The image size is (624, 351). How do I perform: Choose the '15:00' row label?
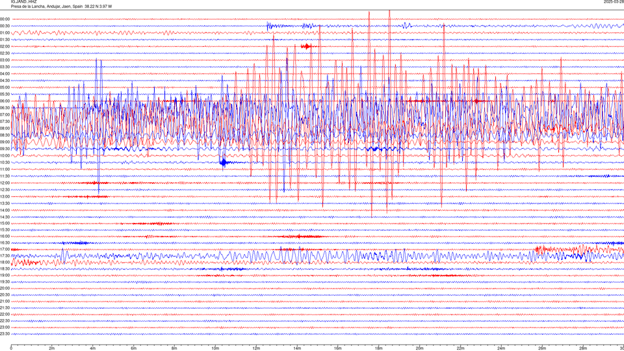[x=5, y=223]
